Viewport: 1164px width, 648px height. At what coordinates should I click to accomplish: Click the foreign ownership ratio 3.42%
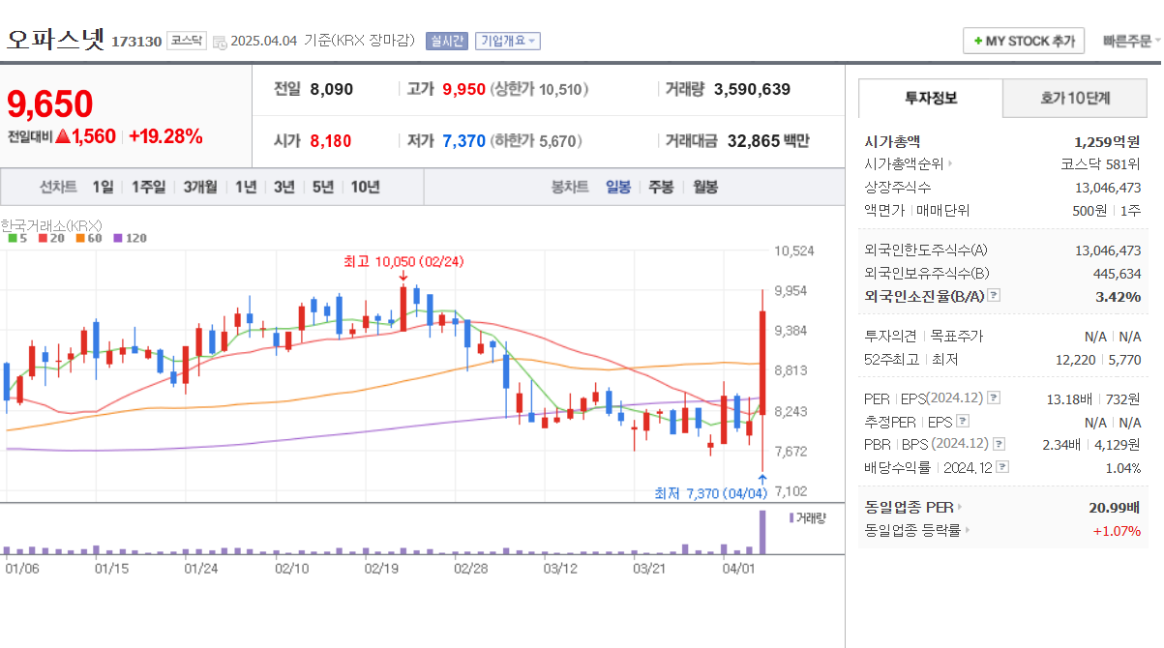(1118, 297)
